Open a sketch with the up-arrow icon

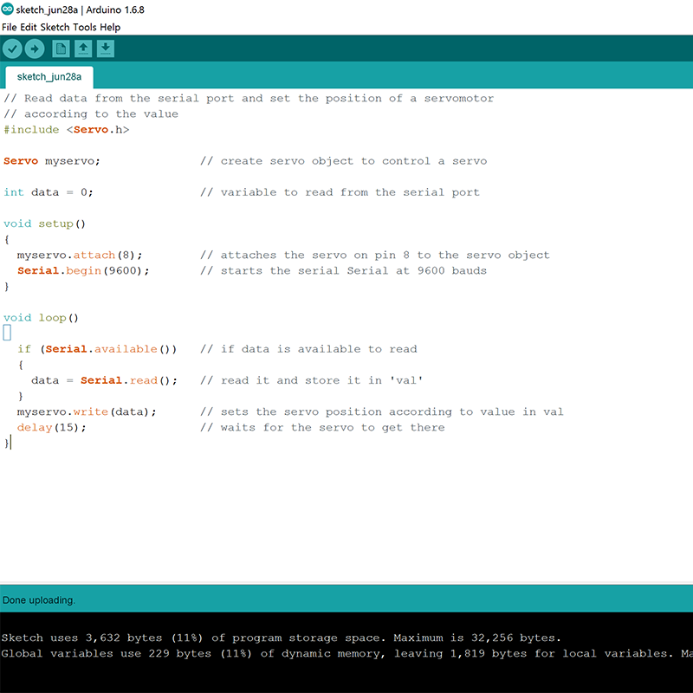click(x=83, y=49)
